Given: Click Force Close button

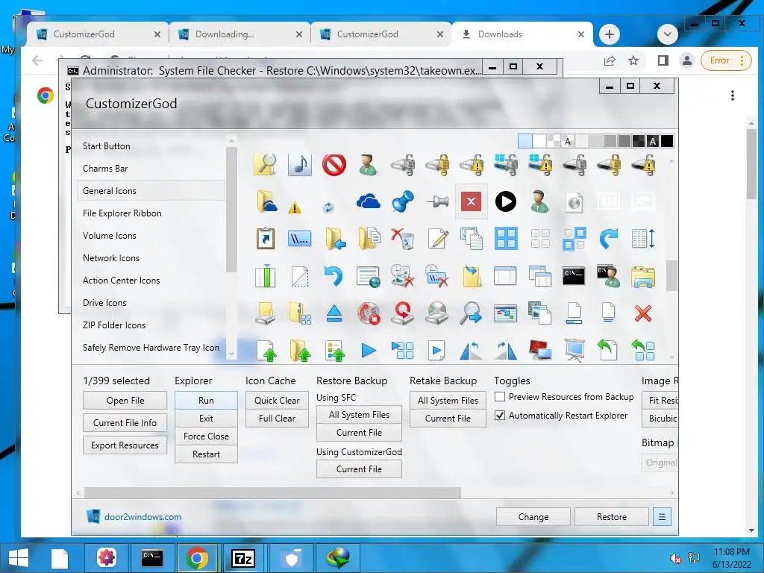Looking at the screenshot, I should (x=206, y=436).
